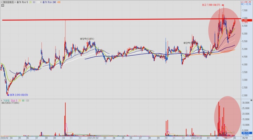The width and height of the screenshot is (253, 140).
Task: Click the pink 단순 5 volume average label
Action: click(x=14, y=100)
